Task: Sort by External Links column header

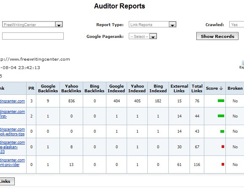Action: coord(179,88)
